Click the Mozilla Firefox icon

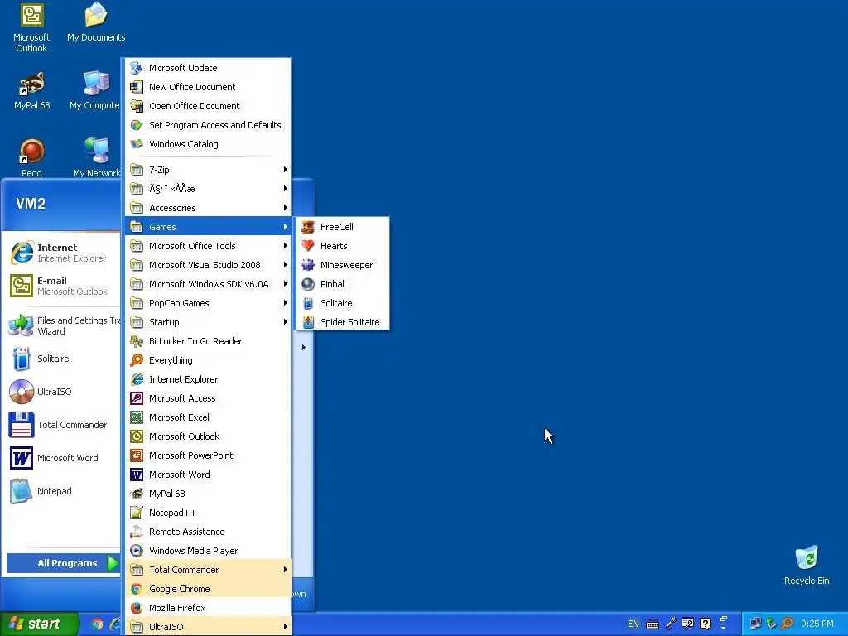(x=137, y=608)
